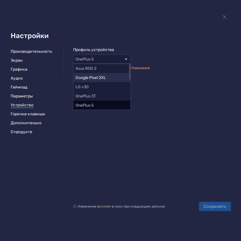Switch to the Экран settings tab

[x=17, y=60]
